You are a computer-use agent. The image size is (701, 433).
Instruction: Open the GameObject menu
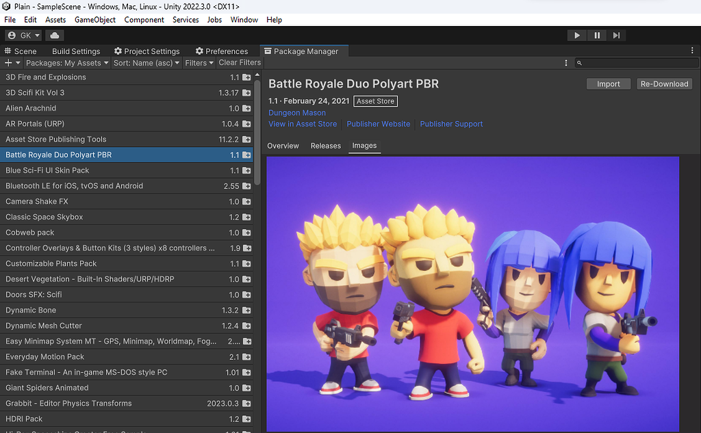[95, 20]
